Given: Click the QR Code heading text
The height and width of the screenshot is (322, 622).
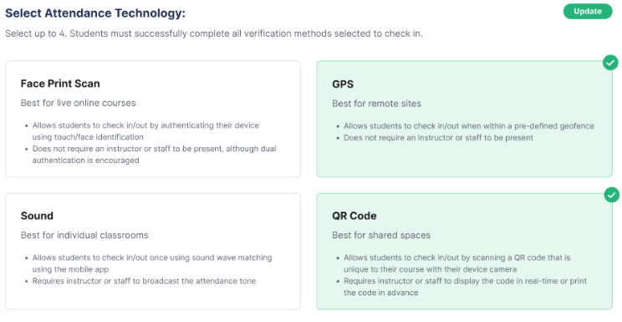Looking at the screenshot, I should pos(354,216).
